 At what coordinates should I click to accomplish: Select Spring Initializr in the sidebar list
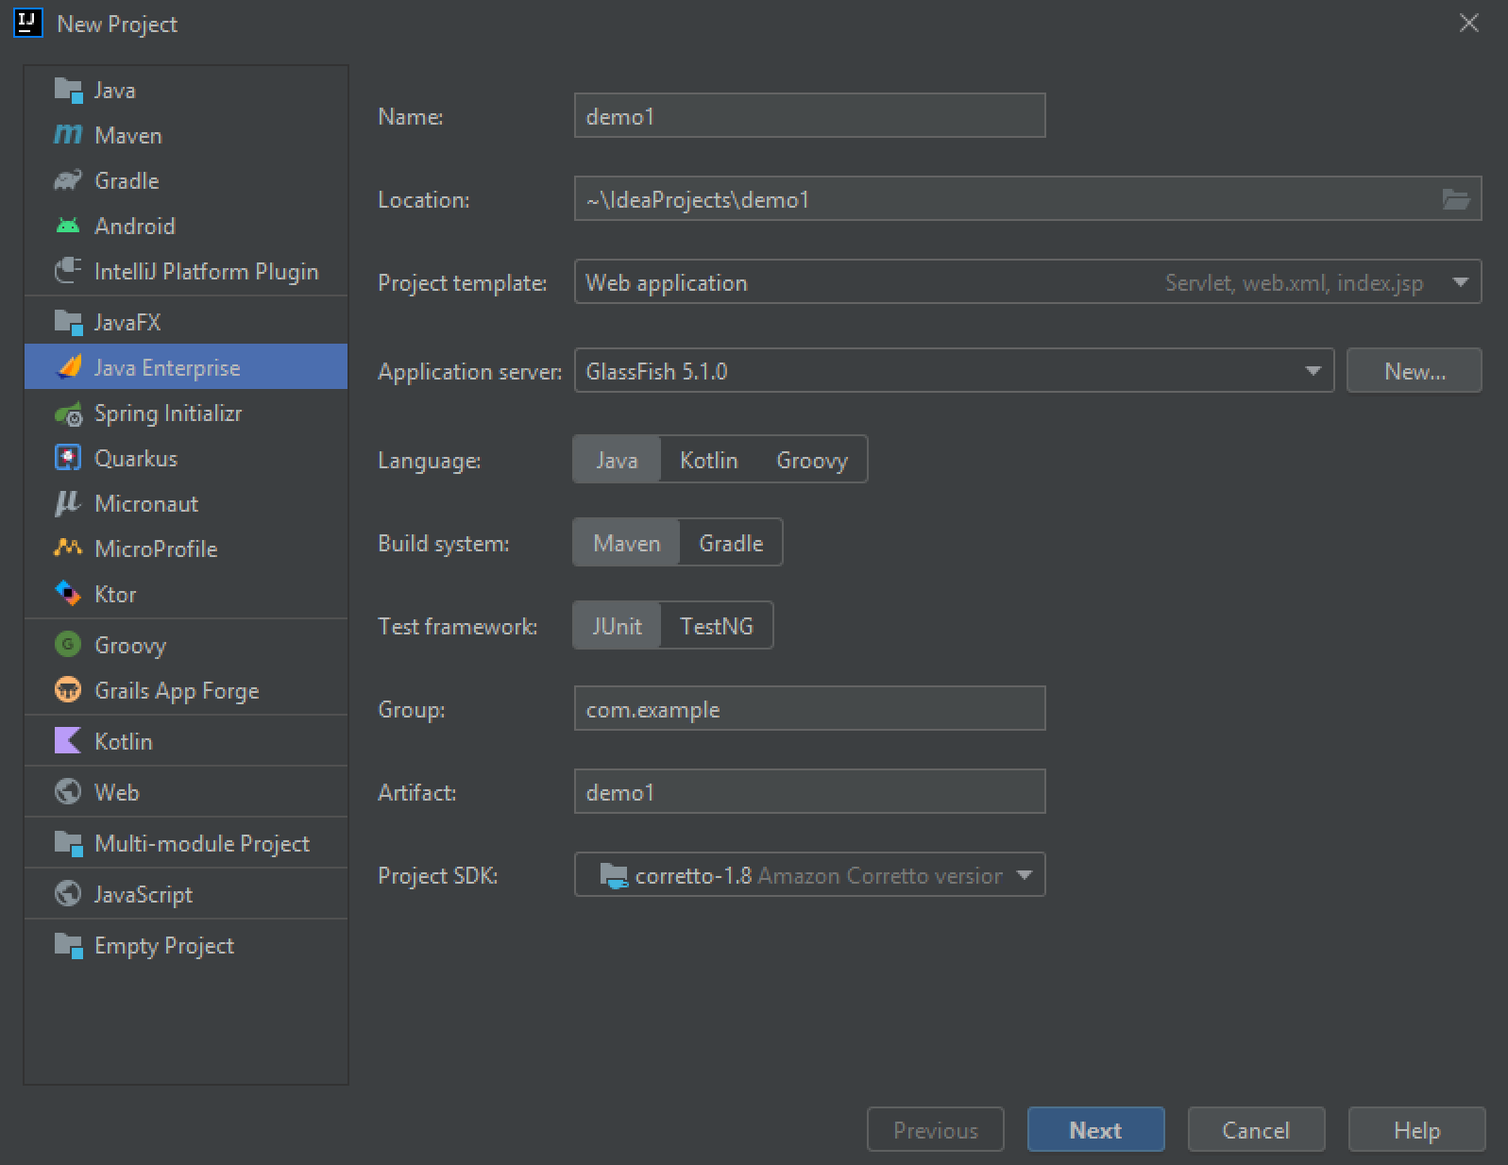point(186,413)
